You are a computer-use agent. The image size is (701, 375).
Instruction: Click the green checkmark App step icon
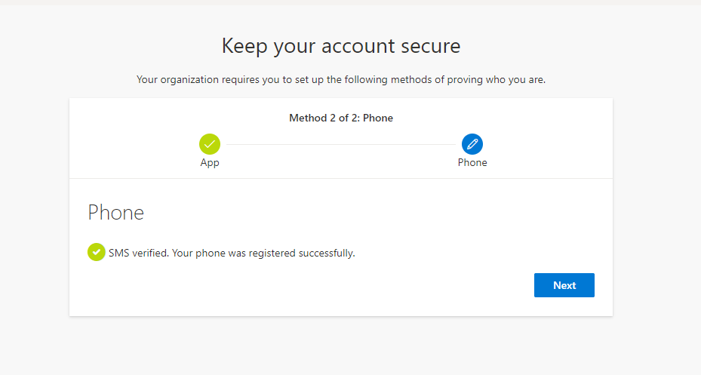point(210,144)
